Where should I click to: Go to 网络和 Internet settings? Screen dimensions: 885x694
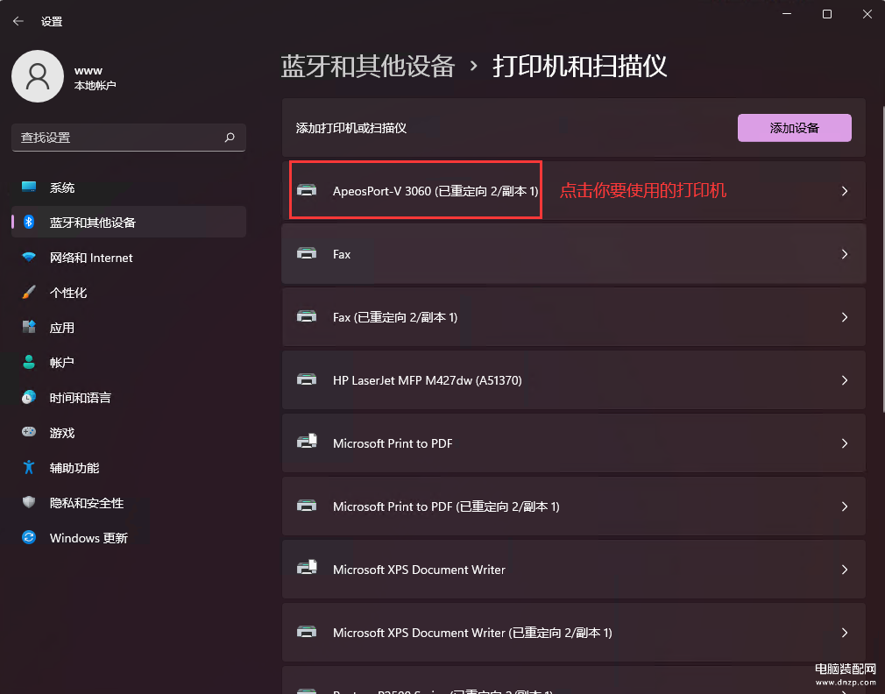pyautogui.click(x=129, y=258)
